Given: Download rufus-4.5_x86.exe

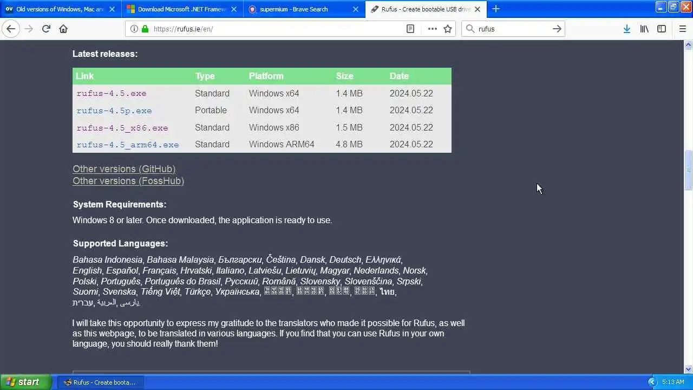Looking at the screenshot, I should pos(122,128).
